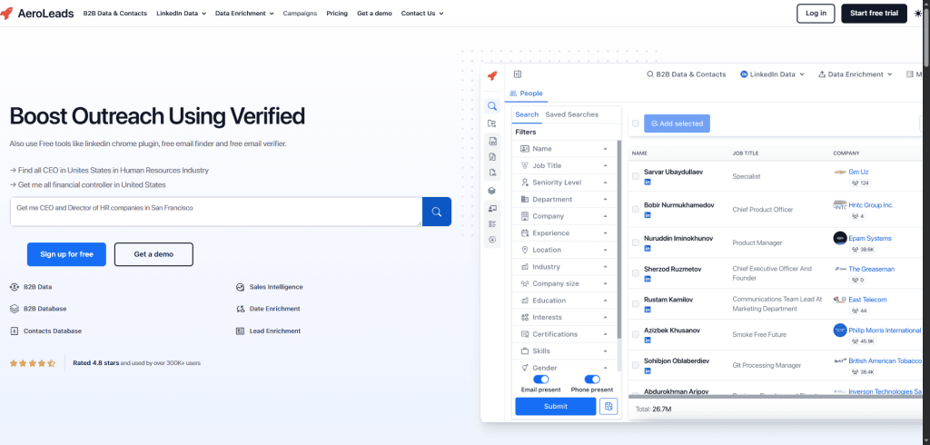Expand the Job Title filter

[x=565, y=165]
